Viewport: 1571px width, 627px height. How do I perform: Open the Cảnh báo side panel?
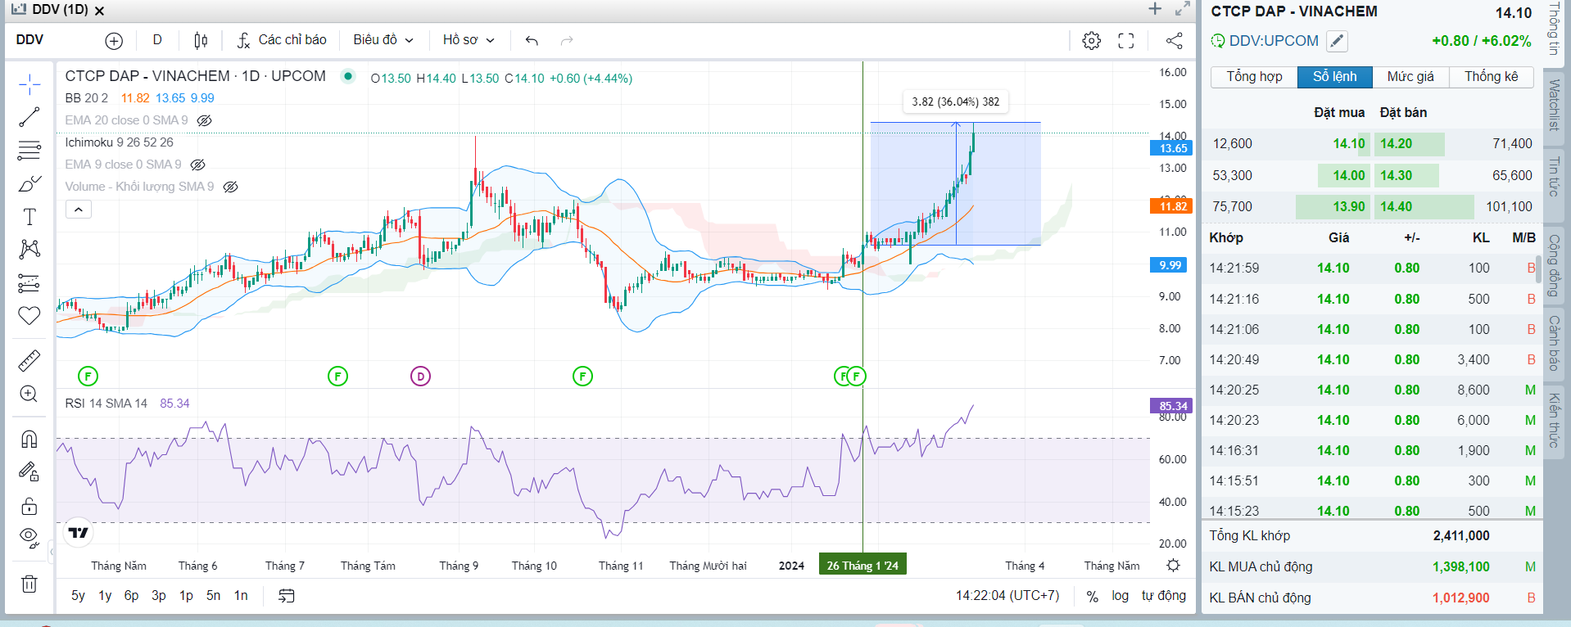tap(1554, 343)
